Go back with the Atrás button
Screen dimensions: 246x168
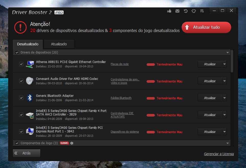click(27, 153)
